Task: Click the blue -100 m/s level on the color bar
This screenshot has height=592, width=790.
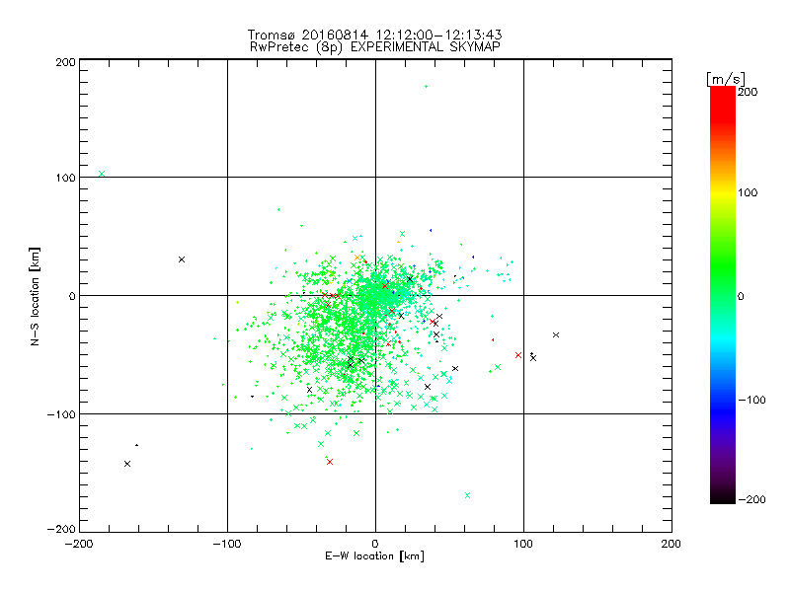Action: (x=723, y=401)
